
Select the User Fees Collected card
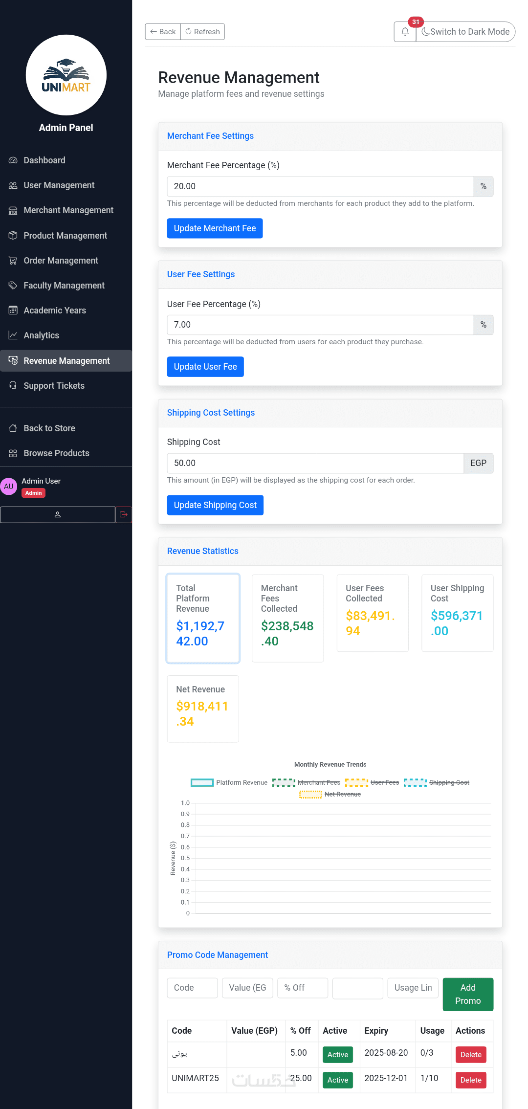373,613
